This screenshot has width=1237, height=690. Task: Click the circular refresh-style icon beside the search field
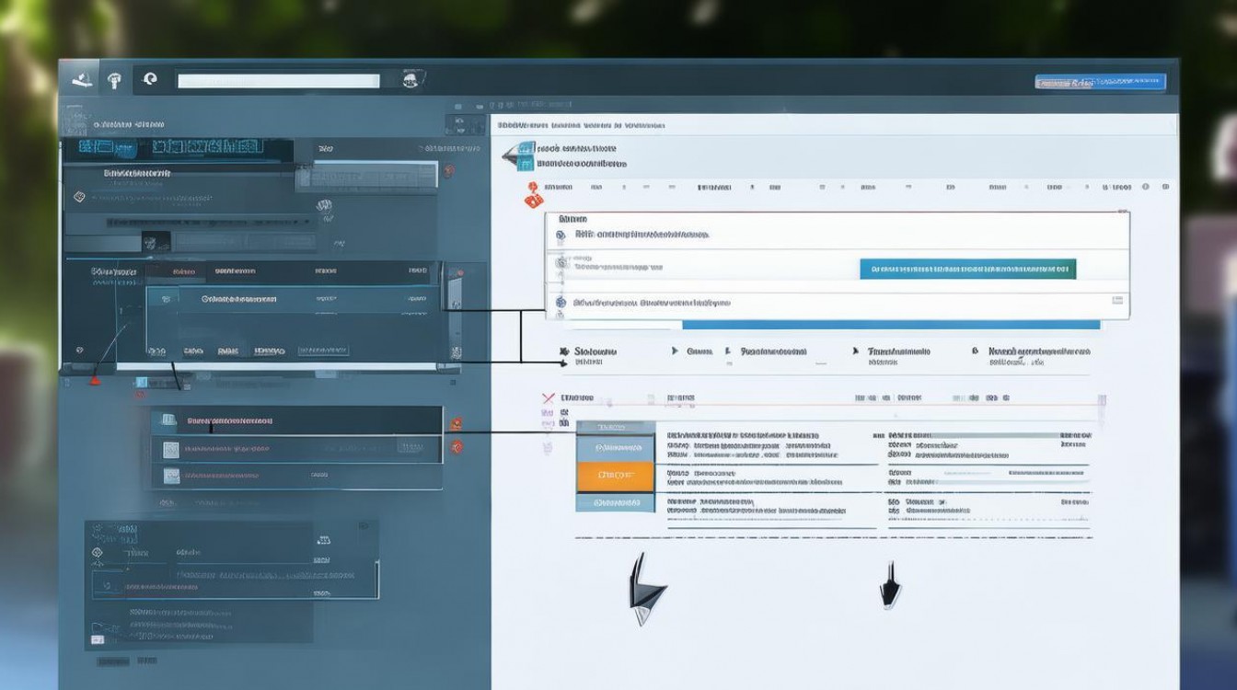149,80
